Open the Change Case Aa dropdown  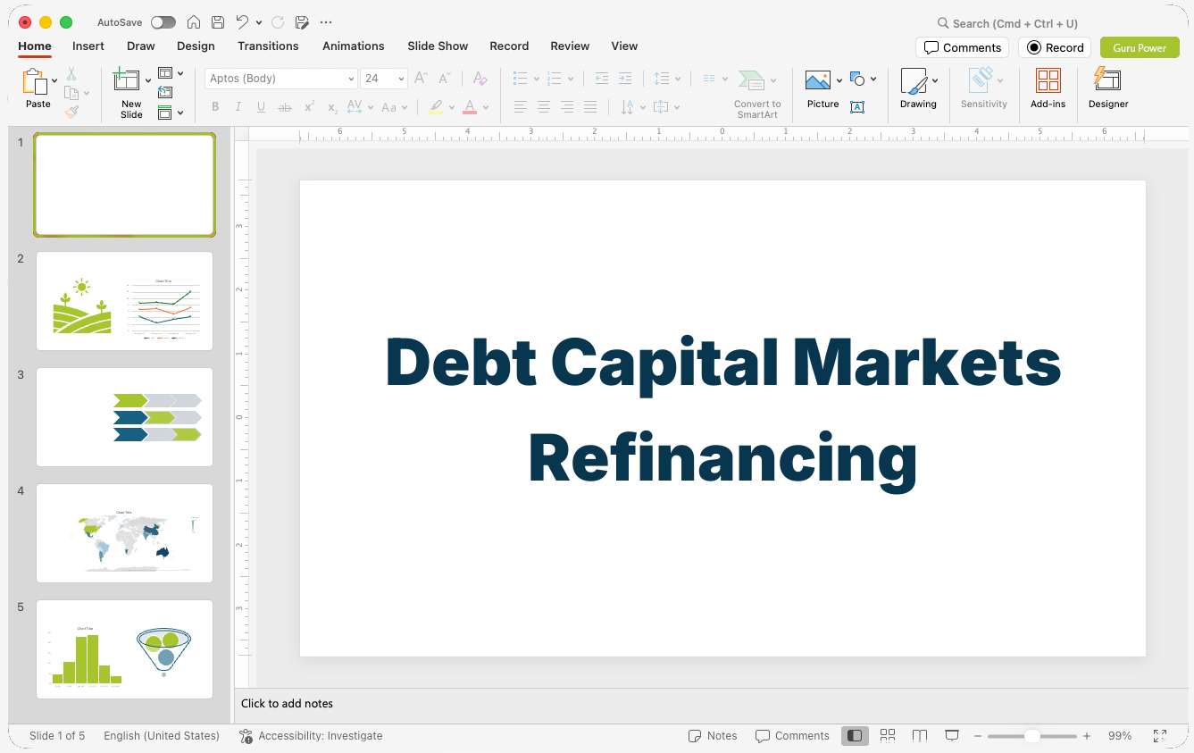394,107
